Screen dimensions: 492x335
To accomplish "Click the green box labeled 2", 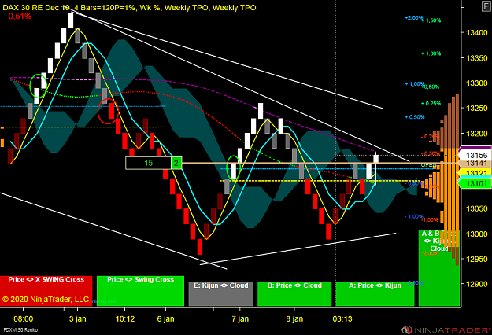I will 176,163.
